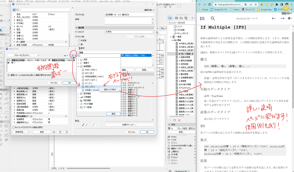Select the Layout Book icon in Navigator
This screenshot has height=172, width=294.
point(181,18)
